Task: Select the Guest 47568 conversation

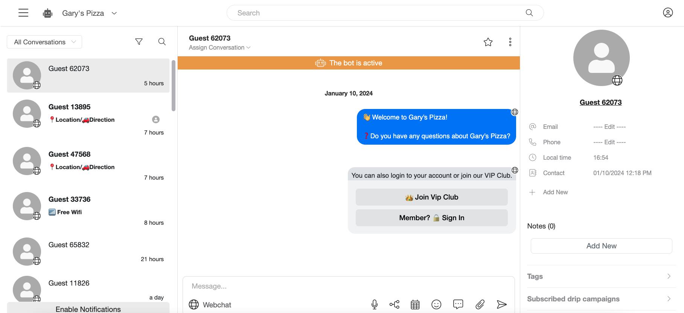Action: click(88, 165)
